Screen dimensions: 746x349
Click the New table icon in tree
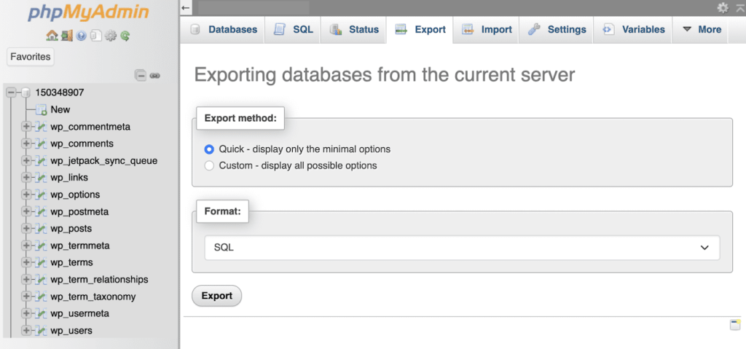42,109
